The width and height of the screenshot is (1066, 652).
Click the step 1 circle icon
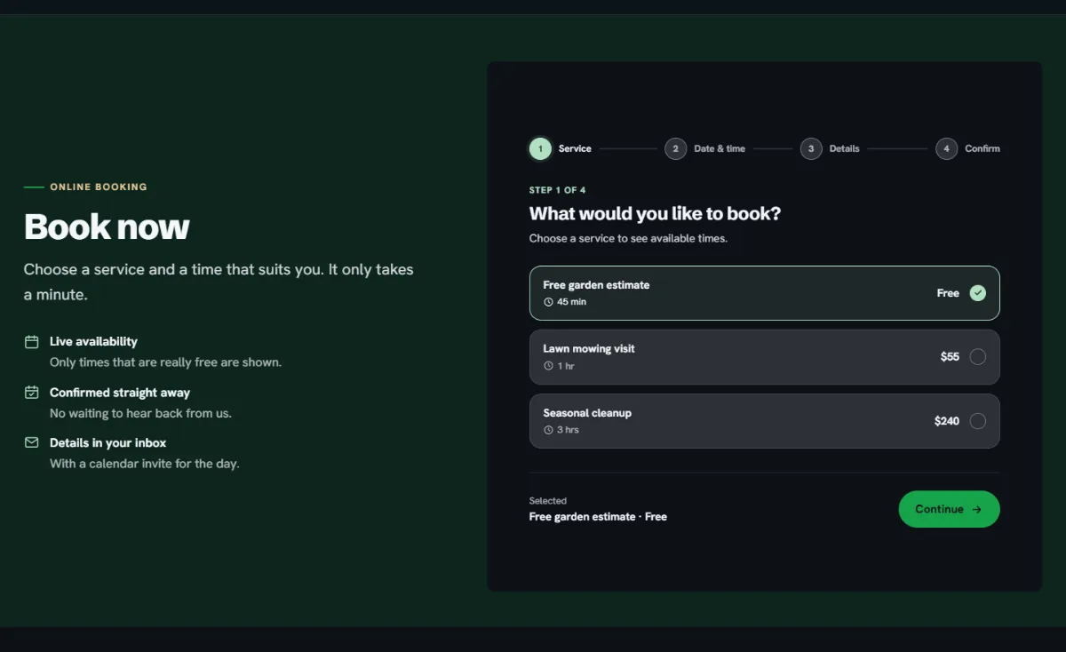tap(540, 149)
